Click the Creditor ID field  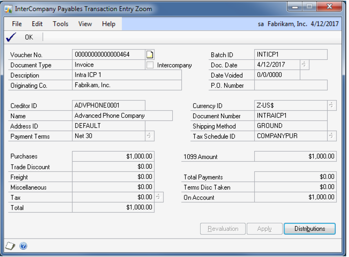[x=109, y=106]
